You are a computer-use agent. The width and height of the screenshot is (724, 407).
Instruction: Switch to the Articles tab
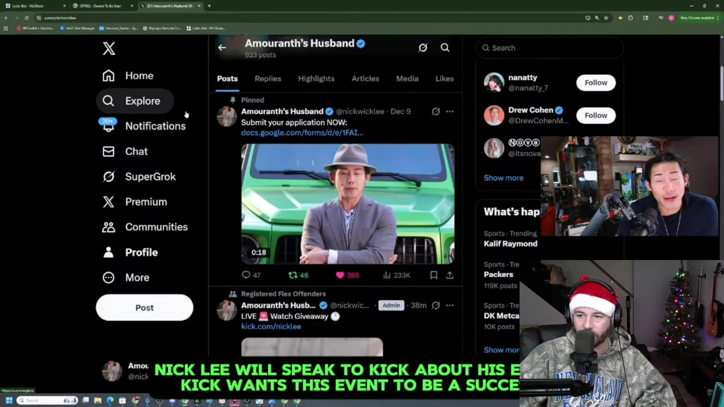tap(365, 79)
